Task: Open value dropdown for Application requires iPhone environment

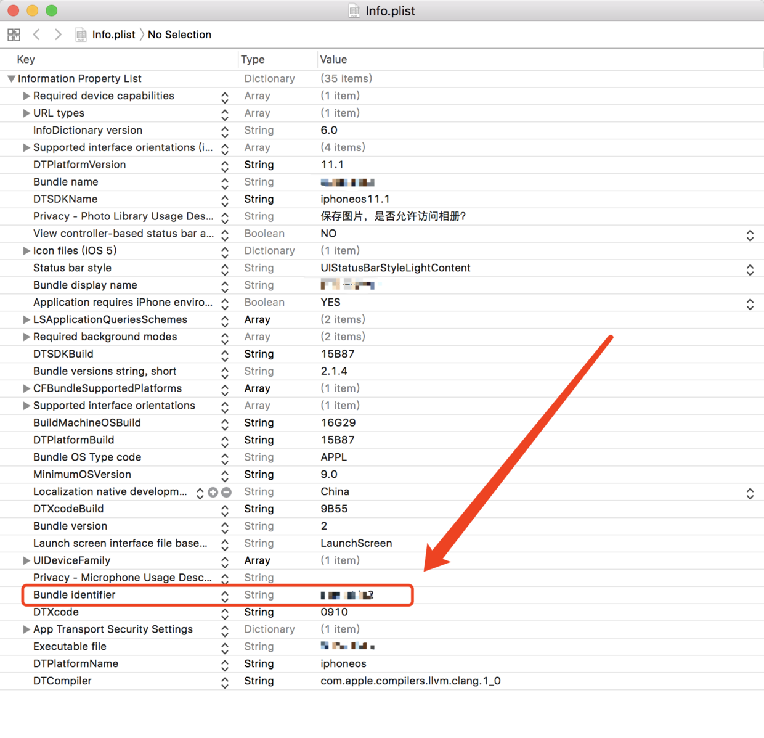Action: [x=750, y=305]
